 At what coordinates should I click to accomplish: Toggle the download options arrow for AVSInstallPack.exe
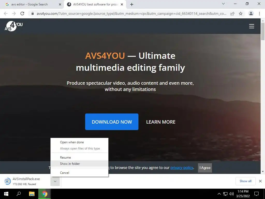coord(55,181)
